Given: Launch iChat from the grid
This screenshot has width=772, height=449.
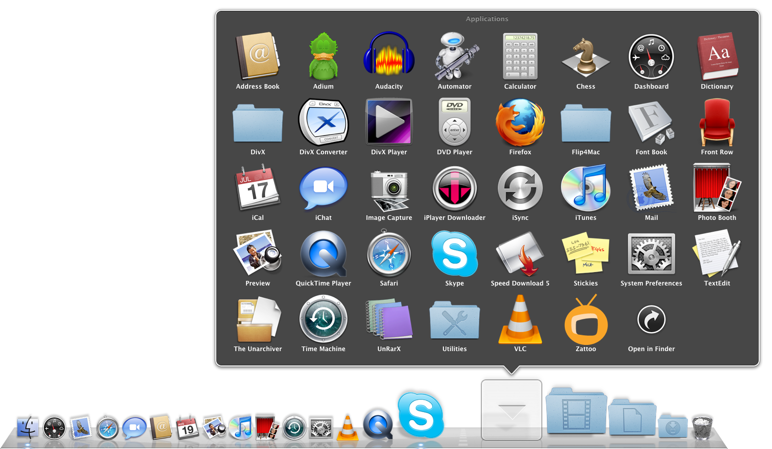Looking at the screenshot, I should click(323, 188).
